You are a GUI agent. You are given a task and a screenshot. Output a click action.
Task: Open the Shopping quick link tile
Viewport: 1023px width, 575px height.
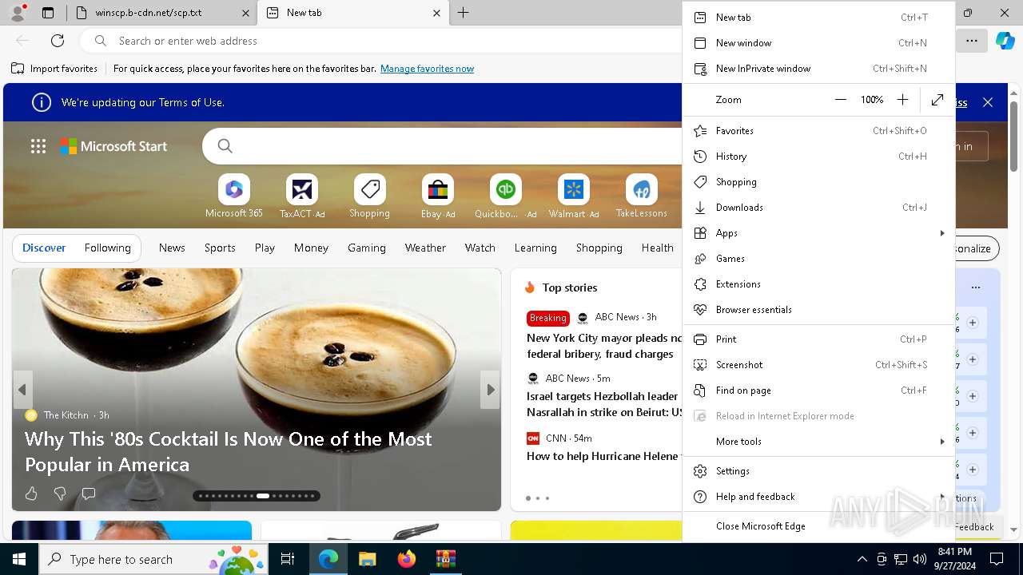370,196
